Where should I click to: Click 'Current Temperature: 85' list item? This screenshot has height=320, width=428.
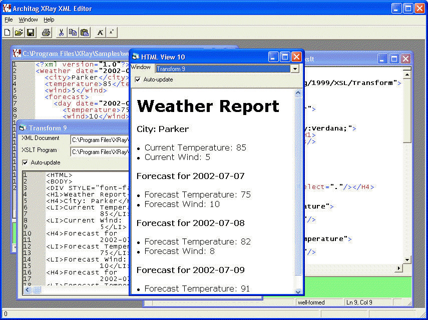click(x=195, y=147)
